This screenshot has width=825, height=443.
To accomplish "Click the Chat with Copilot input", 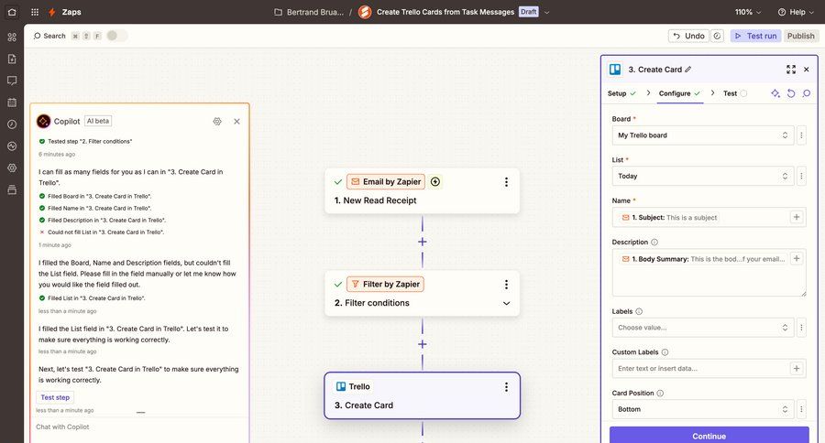I will click(x=139, y=427).
